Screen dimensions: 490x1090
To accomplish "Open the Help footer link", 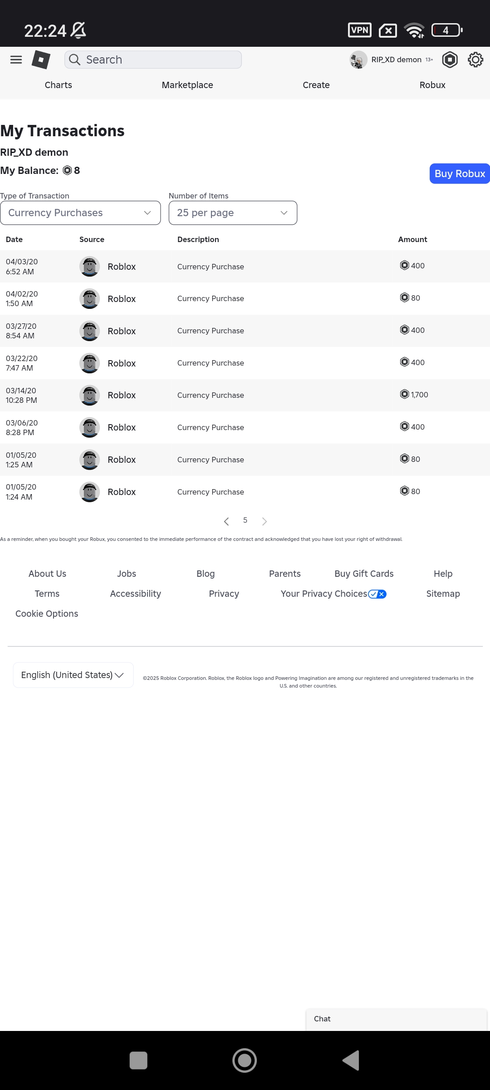I will click(x=443, y=574).
